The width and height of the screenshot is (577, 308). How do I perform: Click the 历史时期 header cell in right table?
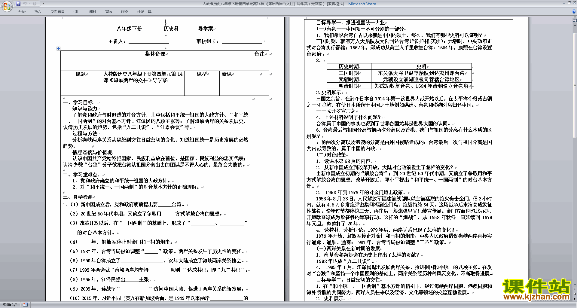tap(349, 66)
